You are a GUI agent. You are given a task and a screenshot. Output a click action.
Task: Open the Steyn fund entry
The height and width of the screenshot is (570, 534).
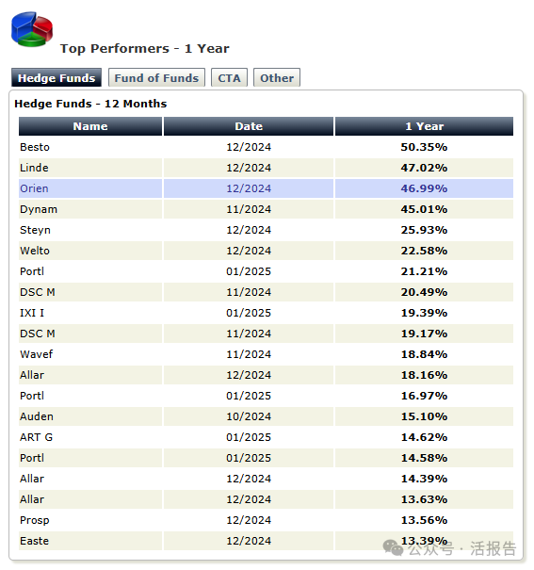35,230
